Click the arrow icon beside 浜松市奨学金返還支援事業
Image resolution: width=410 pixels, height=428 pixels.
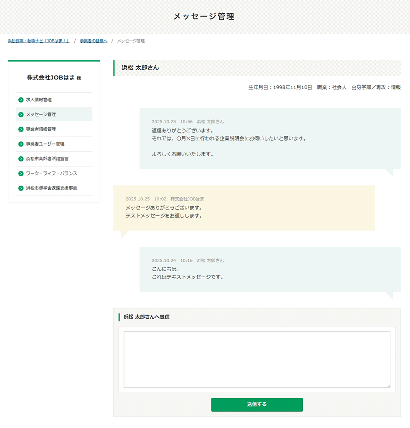click(21, 188)
